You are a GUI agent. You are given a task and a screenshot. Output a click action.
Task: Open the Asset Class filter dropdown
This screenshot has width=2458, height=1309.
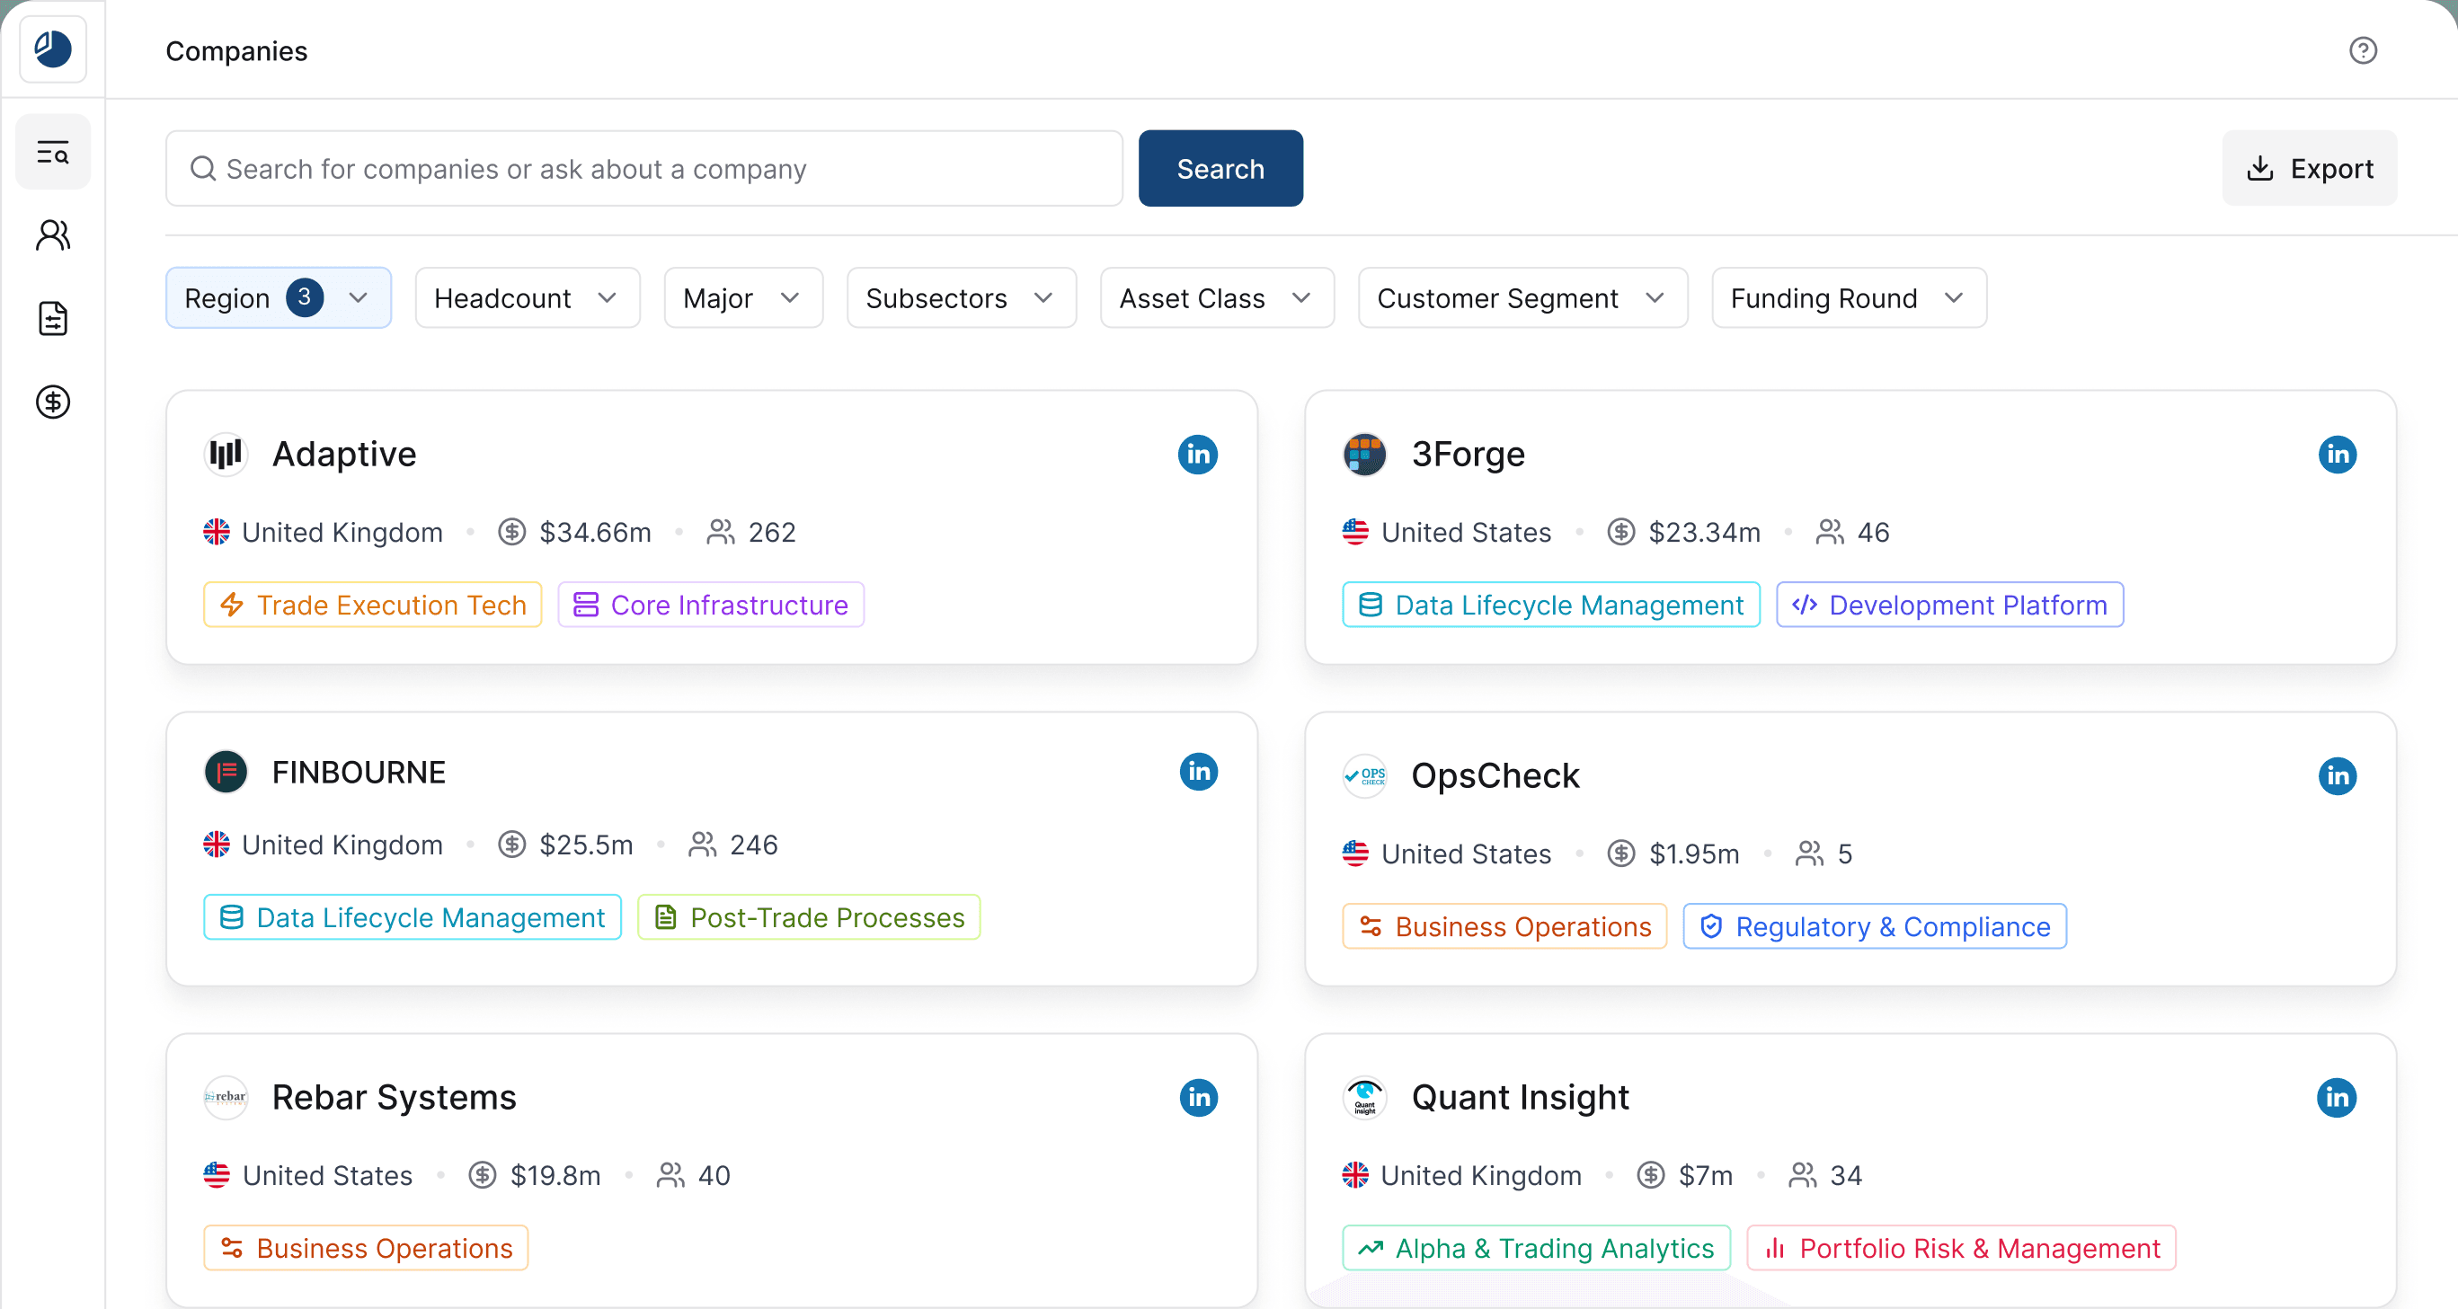point(1217,297)
